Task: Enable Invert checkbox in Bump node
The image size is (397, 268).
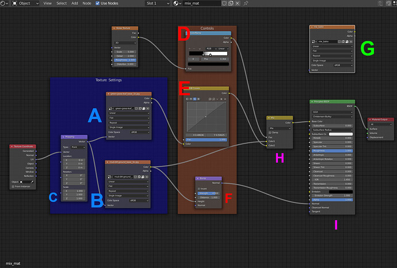Action: (200, 188)
